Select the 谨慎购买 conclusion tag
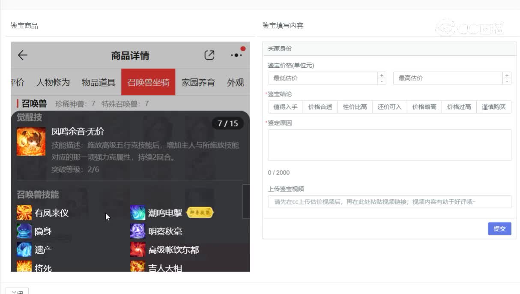The width and height of the screenshot is (520, 294). click(x=493, y=107)
